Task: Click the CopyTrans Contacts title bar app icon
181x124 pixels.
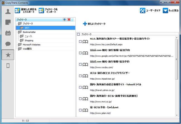Action: [x=3, y=3]
